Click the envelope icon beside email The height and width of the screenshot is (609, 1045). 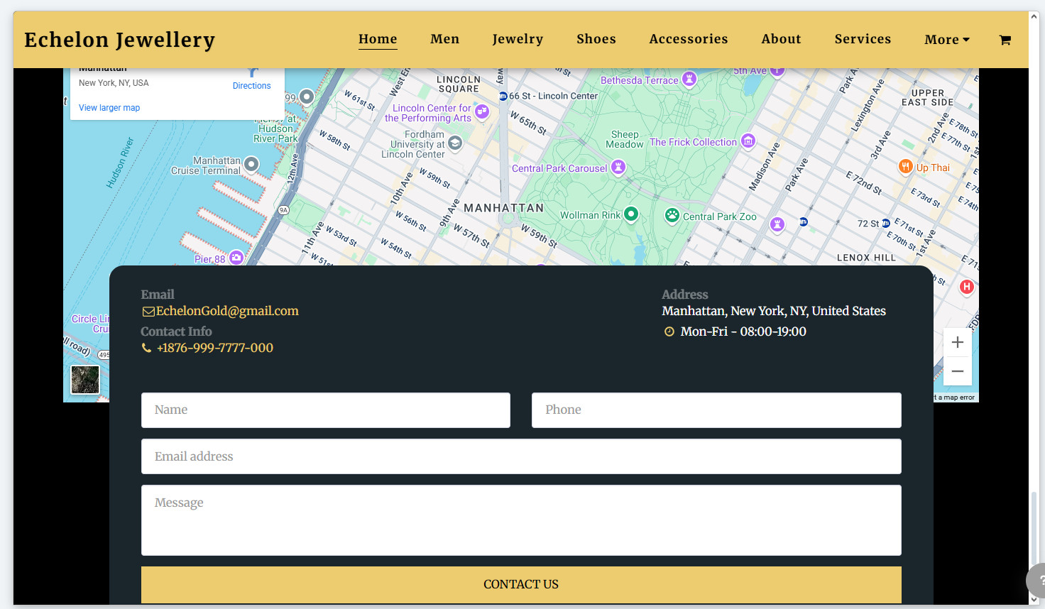coord(148,312)
